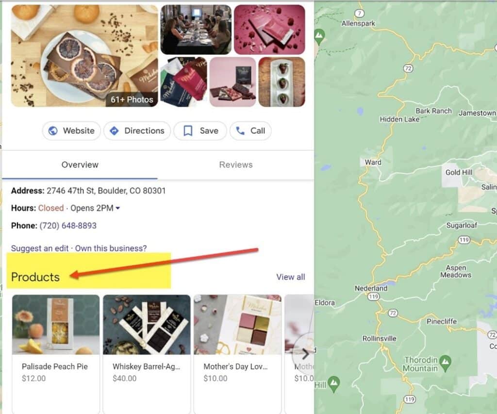Click route 72 shield near Nederland
Screen dimensions: 497x414
click(393, 313)
